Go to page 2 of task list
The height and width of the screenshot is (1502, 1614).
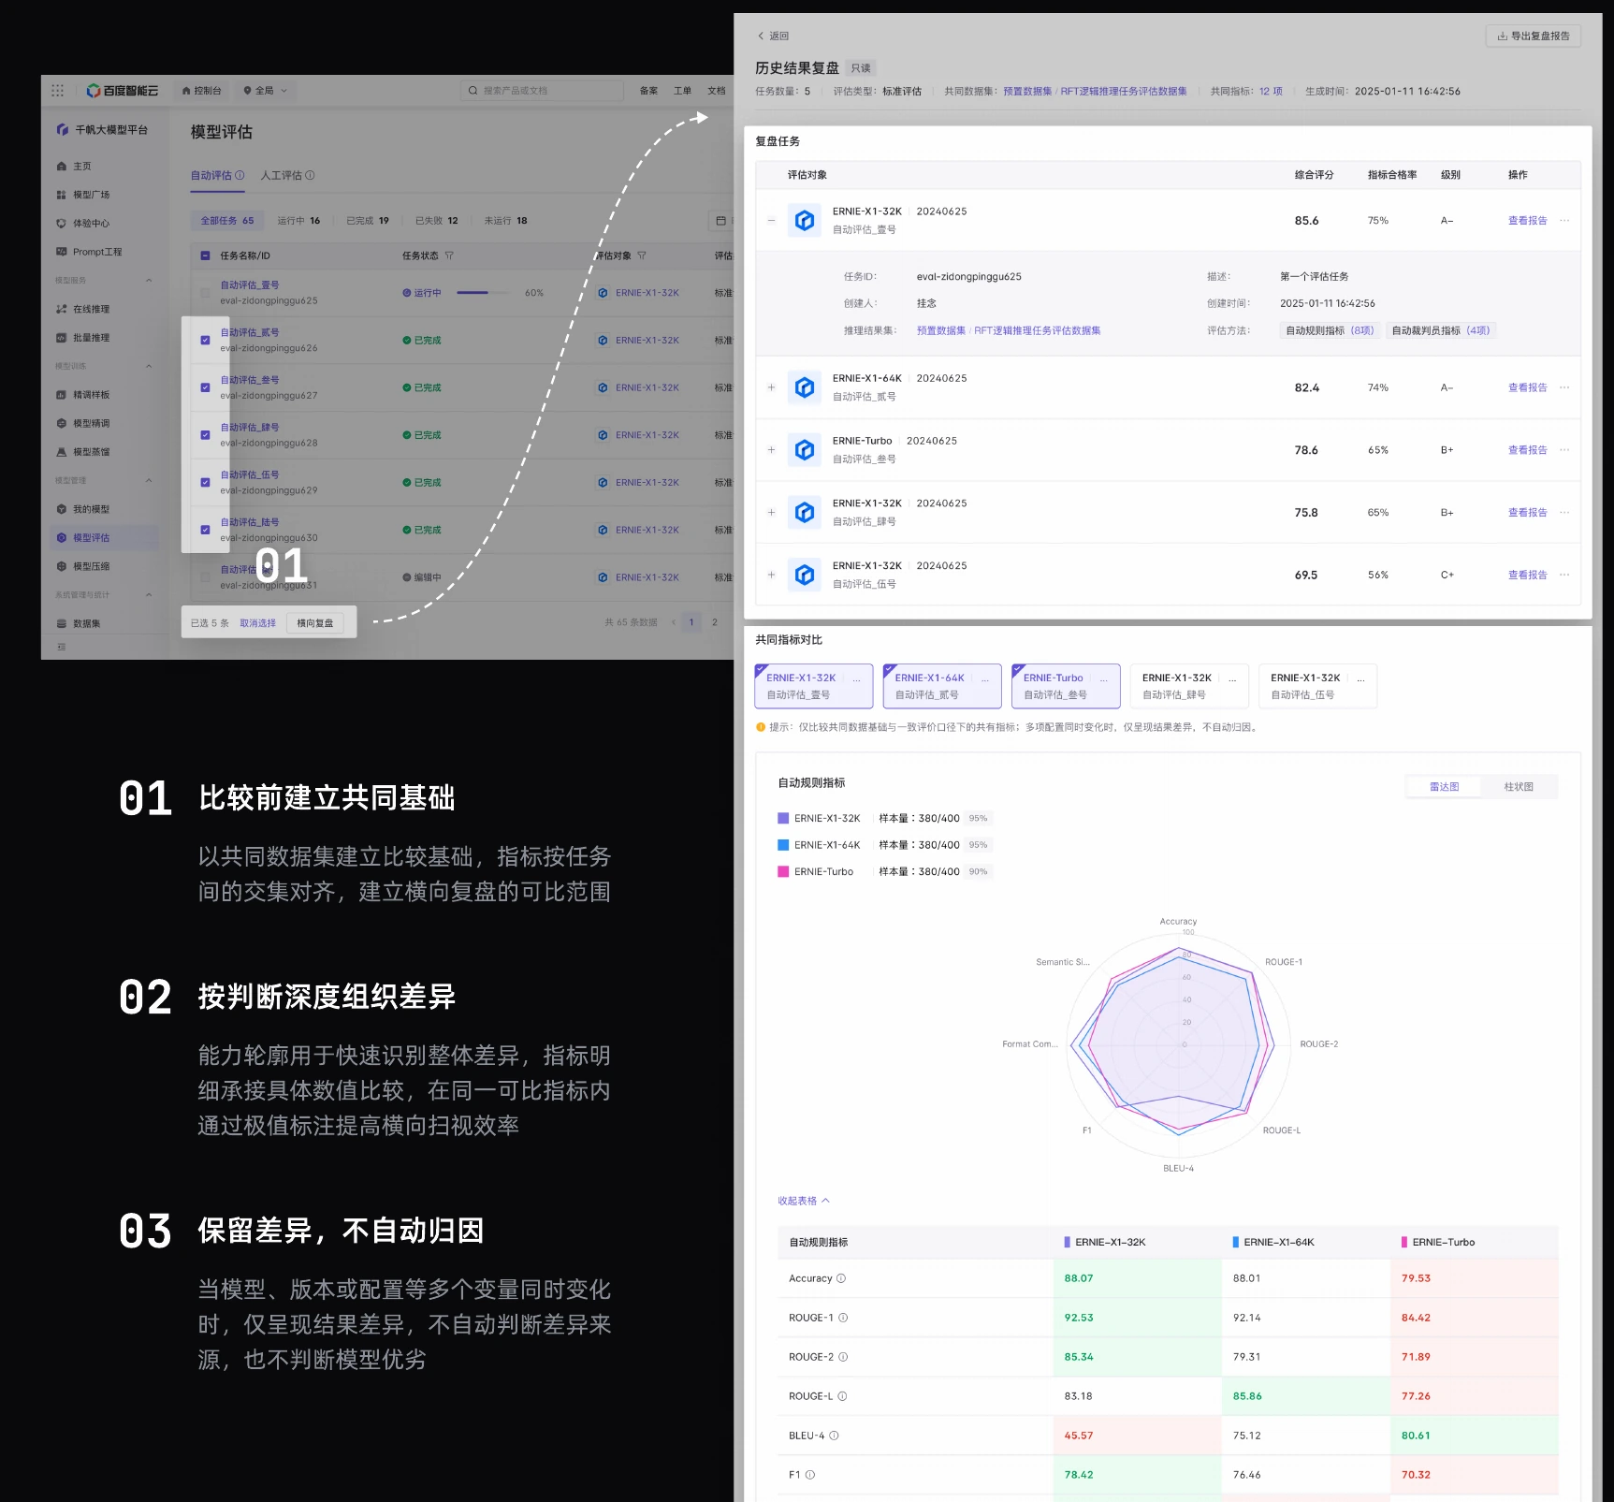coord(715,622)
